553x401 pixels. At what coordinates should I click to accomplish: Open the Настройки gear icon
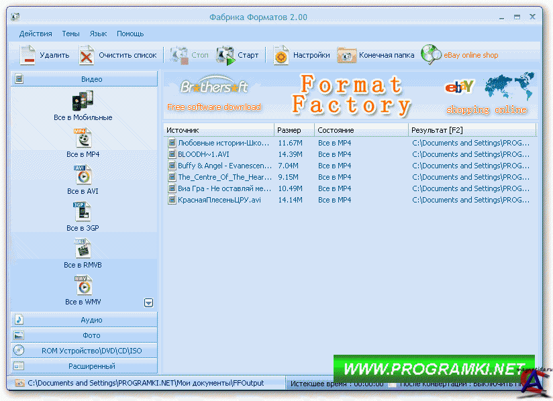(281, 56)
